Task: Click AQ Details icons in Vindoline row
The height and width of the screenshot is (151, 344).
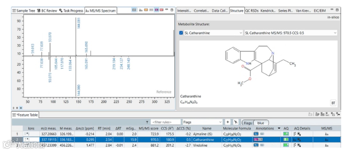Action: point(297,145)
